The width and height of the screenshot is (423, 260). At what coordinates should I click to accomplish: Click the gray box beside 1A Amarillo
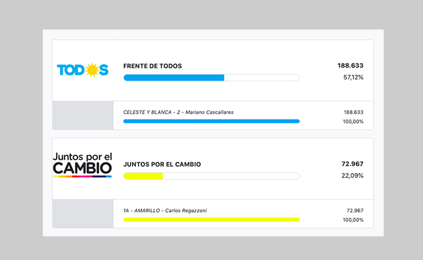coord(83,214)
